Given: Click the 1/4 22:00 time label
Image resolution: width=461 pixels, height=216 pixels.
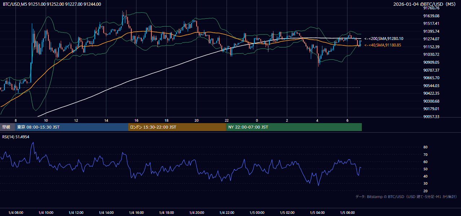Looking at the screenshot, I should point(227,212).
